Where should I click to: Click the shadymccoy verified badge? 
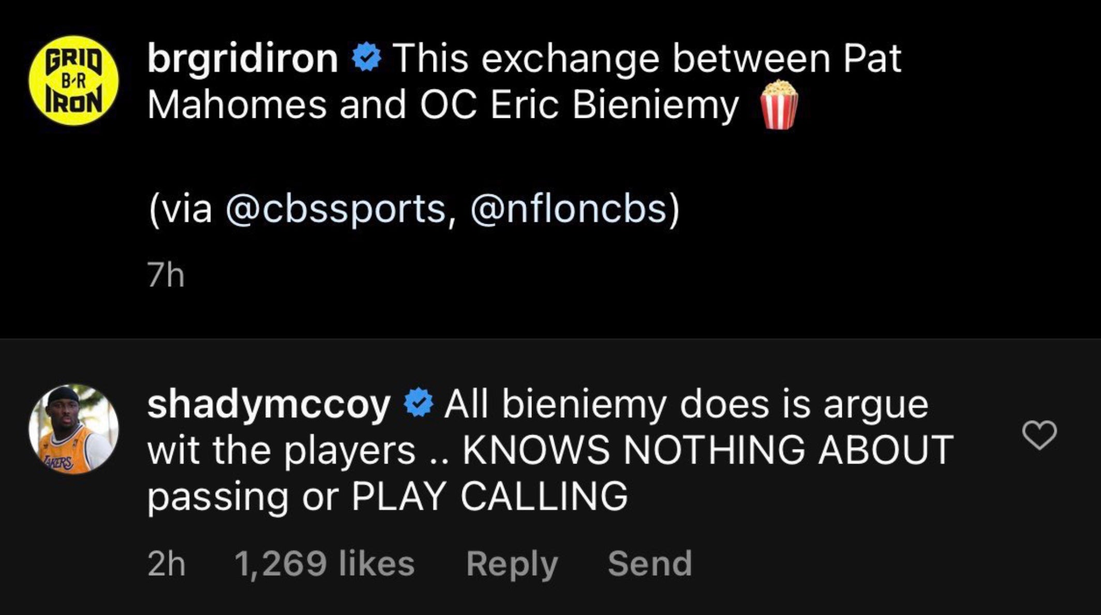click(x=418, y=404)
